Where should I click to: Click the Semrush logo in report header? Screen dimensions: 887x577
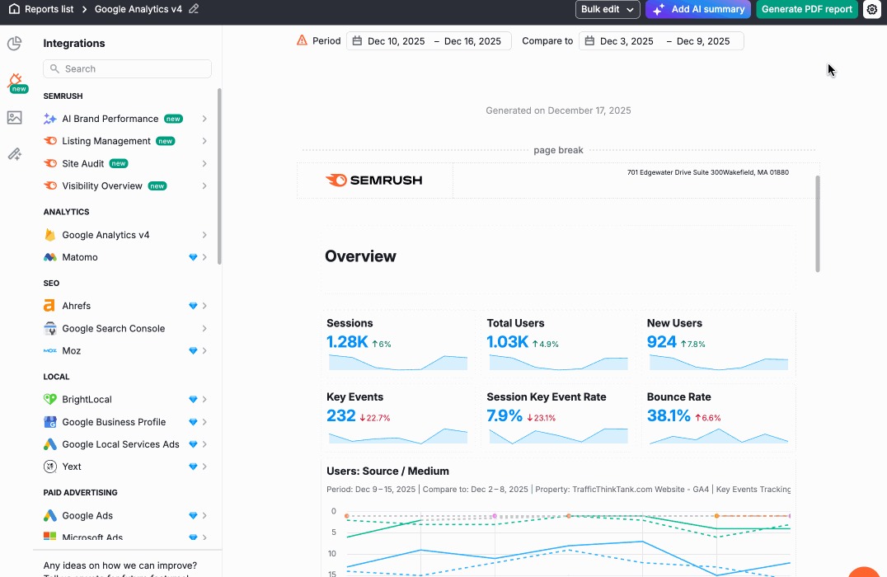(x=374, y=181)
